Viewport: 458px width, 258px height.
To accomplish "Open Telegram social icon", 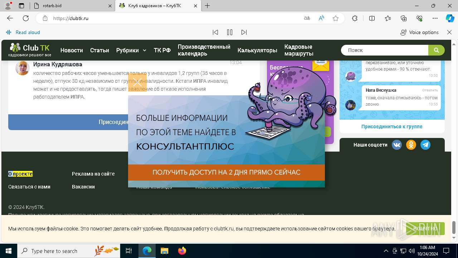I will coord(425,145).
